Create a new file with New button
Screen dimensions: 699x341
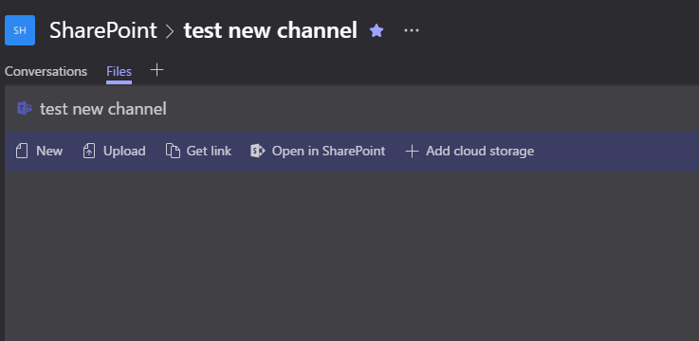click(x=39, y=152)
